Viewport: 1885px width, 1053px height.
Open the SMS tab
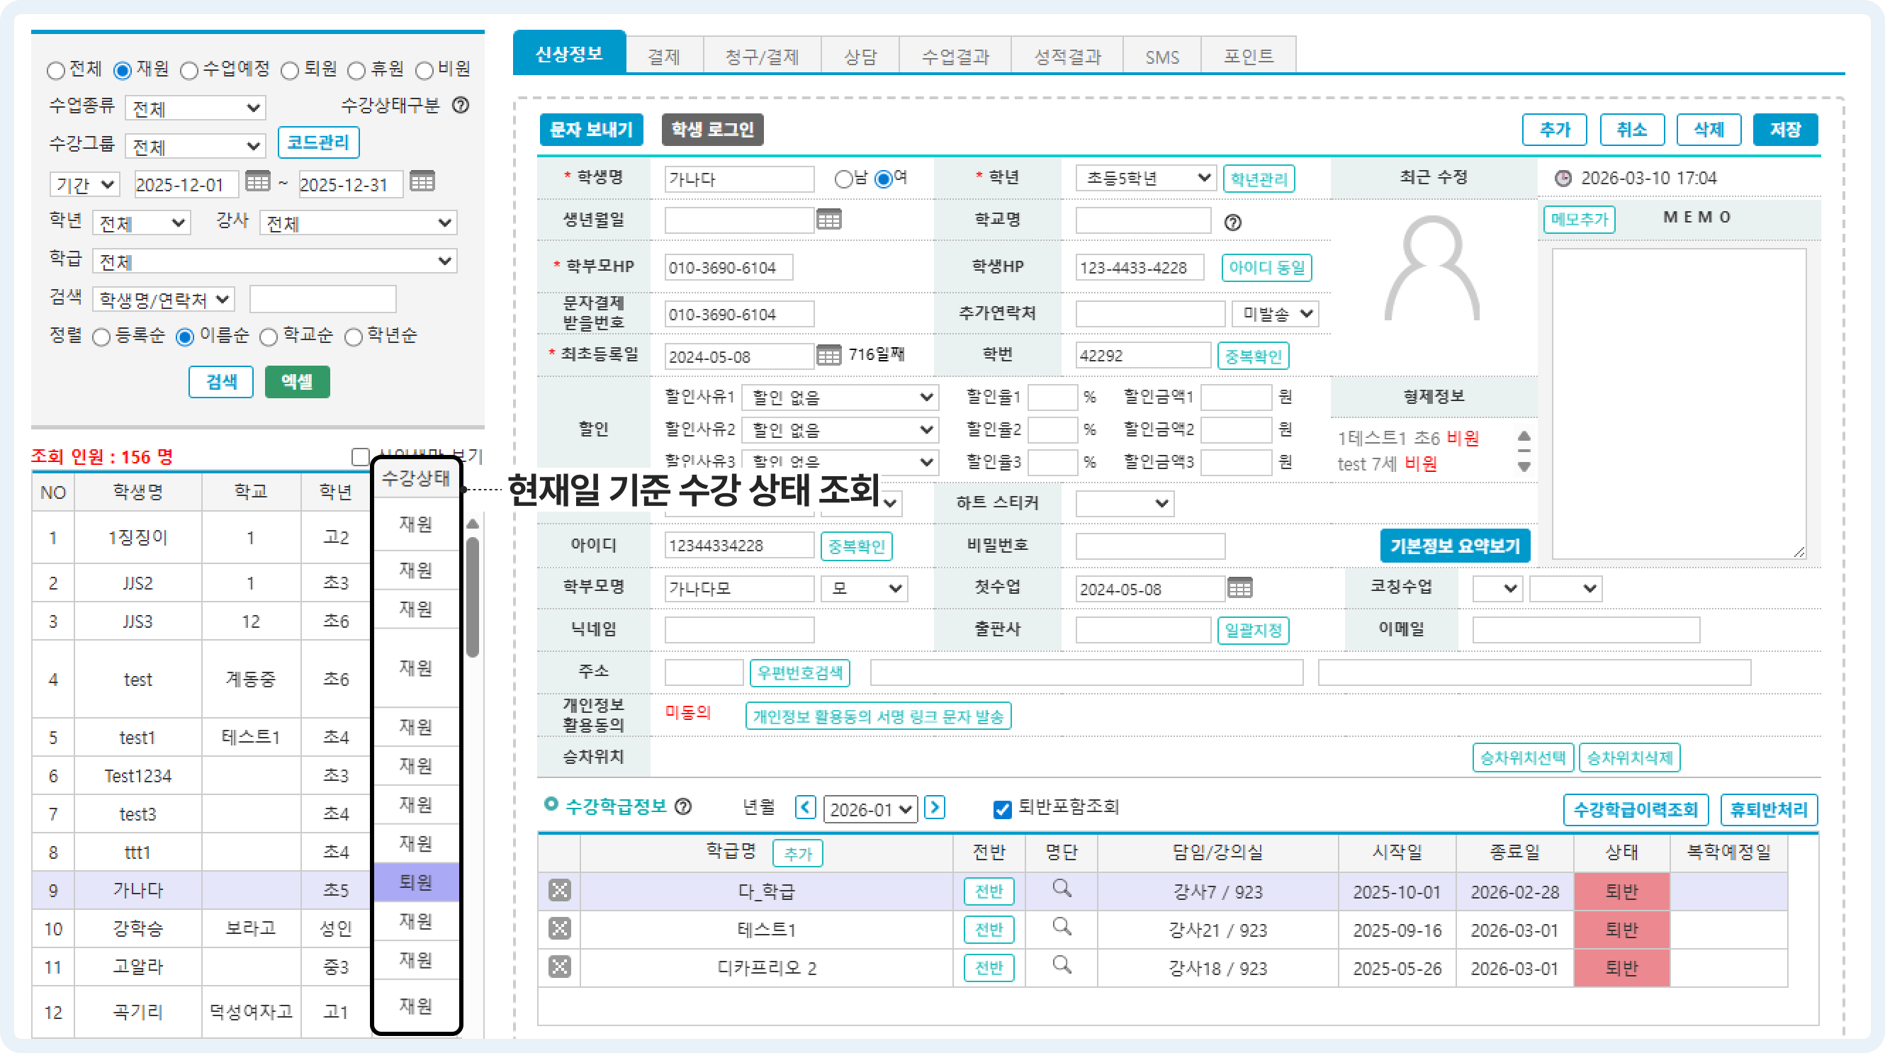tap(1161, 57)
